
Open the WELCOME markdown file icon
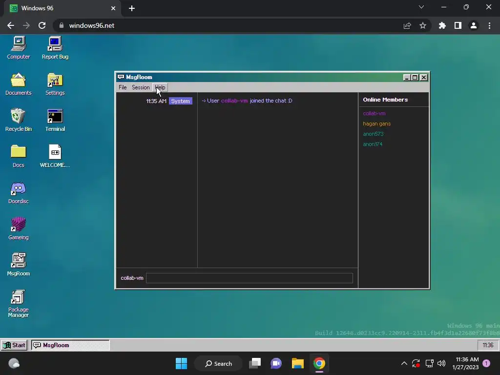pyautogui.click(x=55, y=156)
